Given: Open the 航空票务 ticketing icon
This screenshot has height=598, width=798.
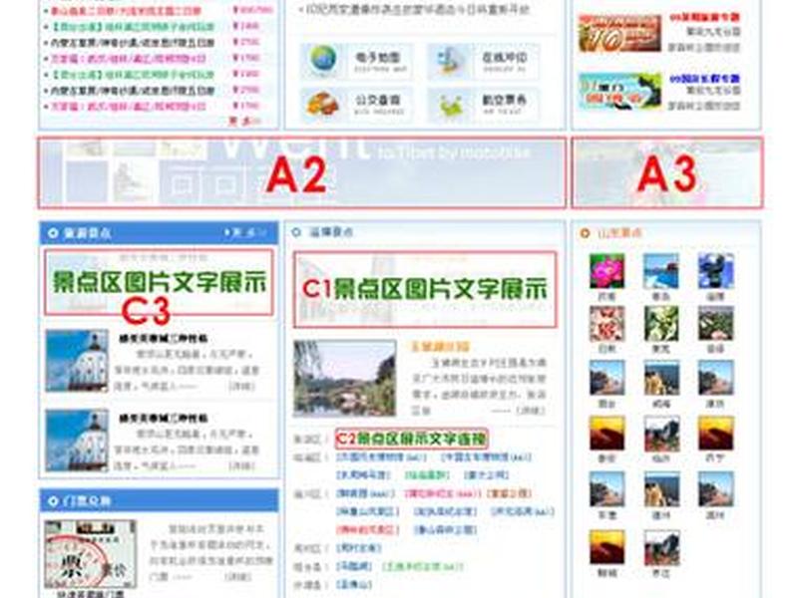Looking at the screenshot, I should click(x=450, y=106).
